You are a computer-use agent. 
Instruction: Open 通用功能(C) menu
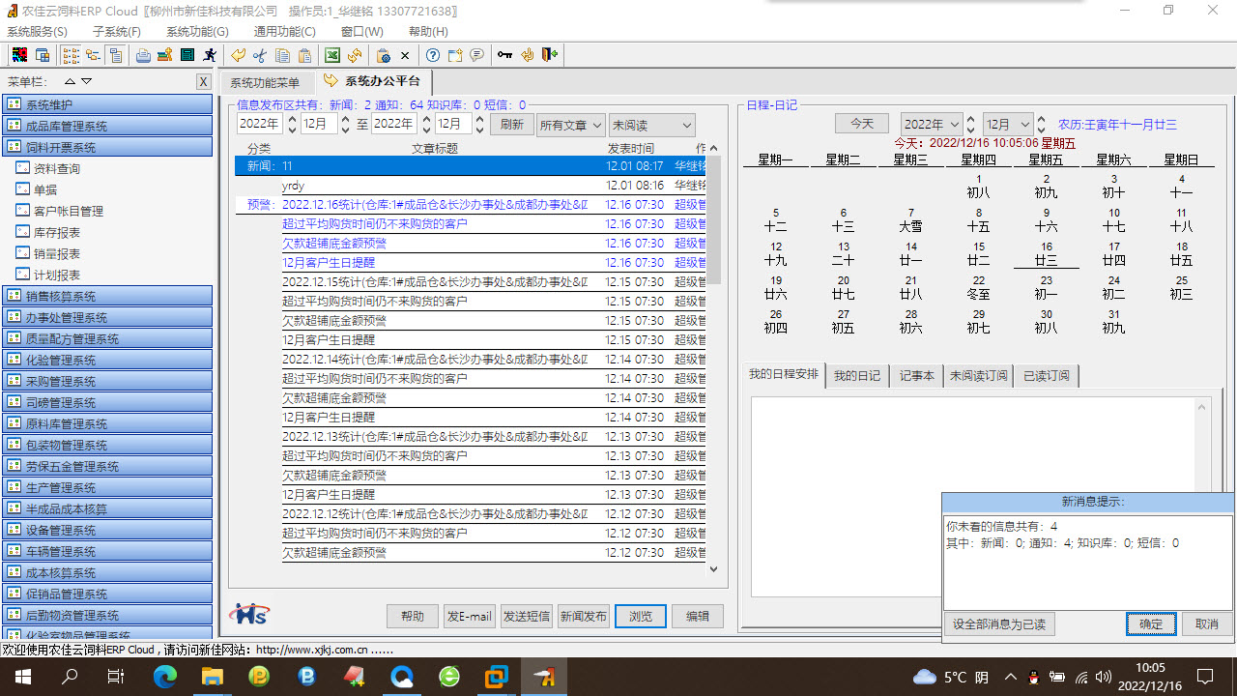284,32
